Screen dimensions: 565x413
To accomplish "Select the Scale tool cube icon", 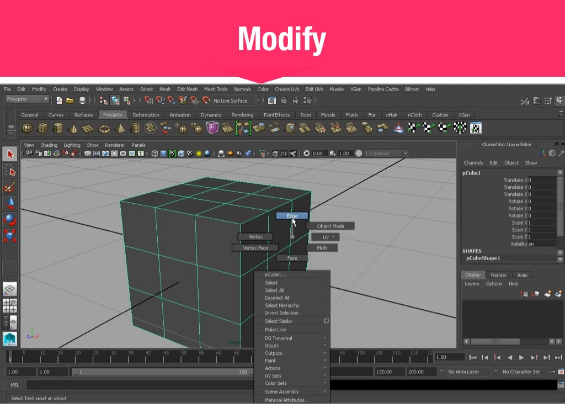I will click(x=9, y=236).
